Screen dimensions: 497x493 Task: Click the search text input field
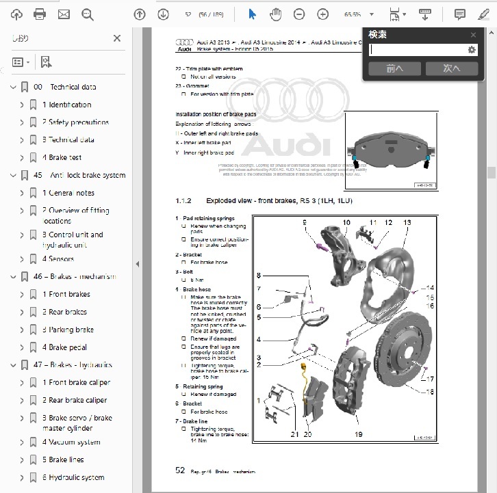(x=418, y=50)
